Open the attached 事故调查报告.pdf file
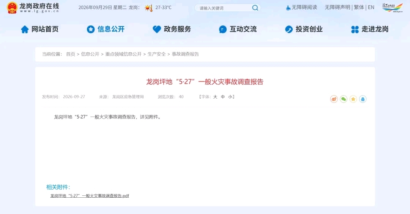Viewport: 410px width, 214px height. coord(90,196)
